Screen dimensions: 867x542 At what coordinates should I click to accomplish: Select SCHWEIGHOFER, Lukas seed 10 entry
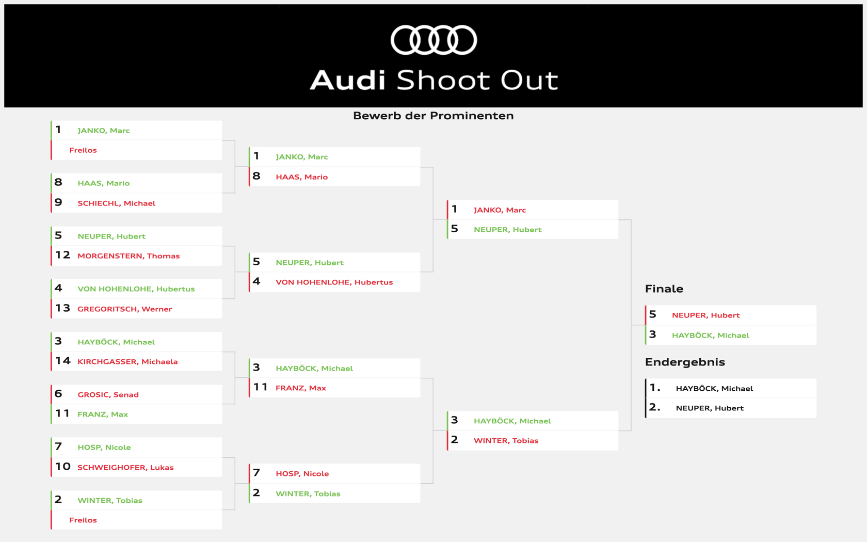click(136, 467)
